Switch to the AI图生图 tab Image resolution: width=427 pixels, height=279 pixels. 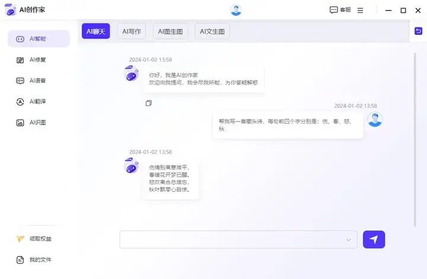[171, 31]
